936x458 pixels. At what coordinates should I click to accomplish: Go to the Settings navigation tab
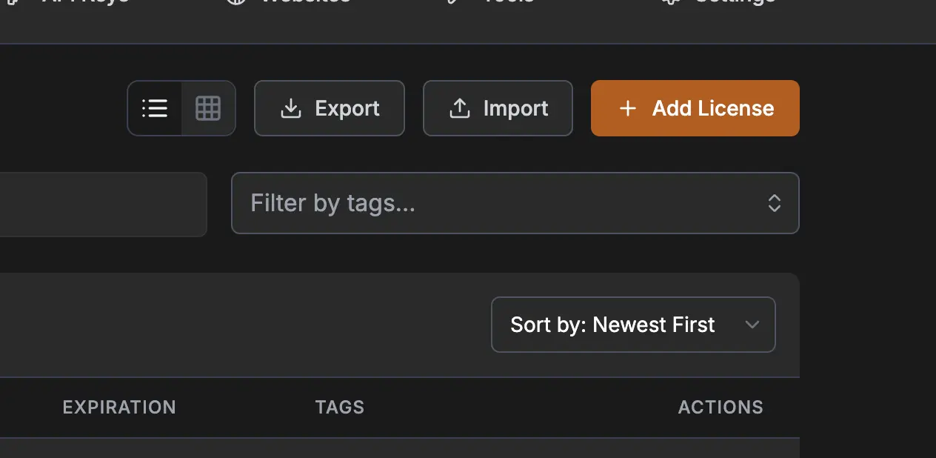click(733, 2)
